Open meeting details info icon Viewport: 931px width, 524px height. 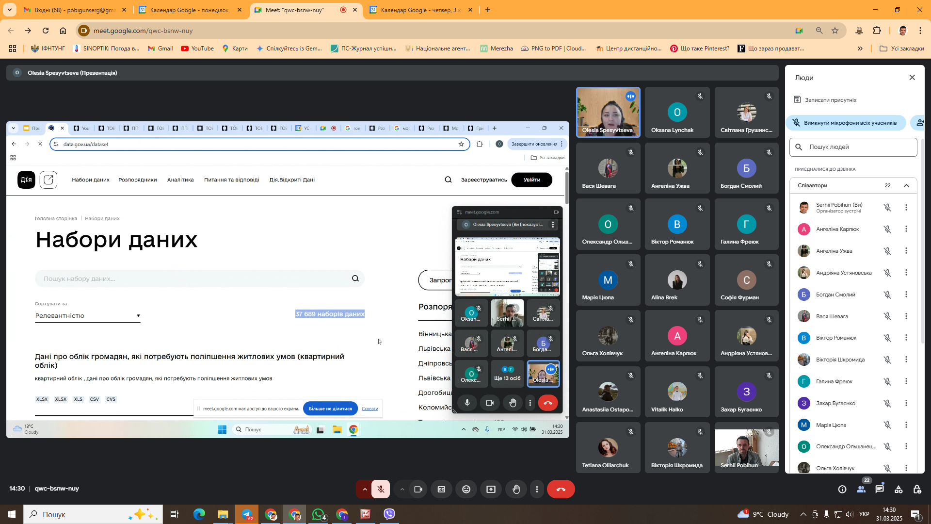(x=842, y=489)
